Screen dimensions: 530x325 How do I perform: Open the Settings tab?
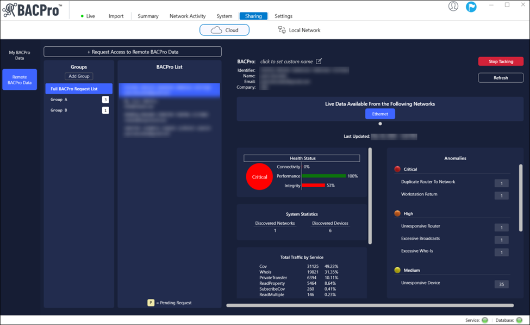pos(283,16)
